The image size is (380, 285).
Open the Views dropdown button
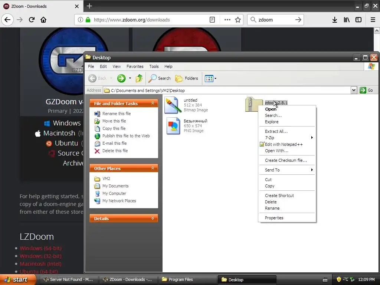coord(210,78)
